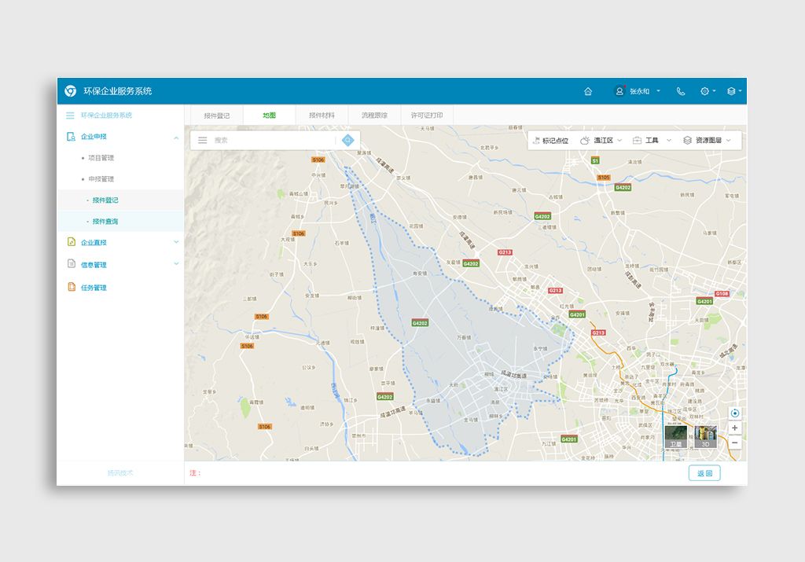Open the 张永和 user dropdown arrow
Image resolution: width=805 pixels, height=562 pixels.
658,91
